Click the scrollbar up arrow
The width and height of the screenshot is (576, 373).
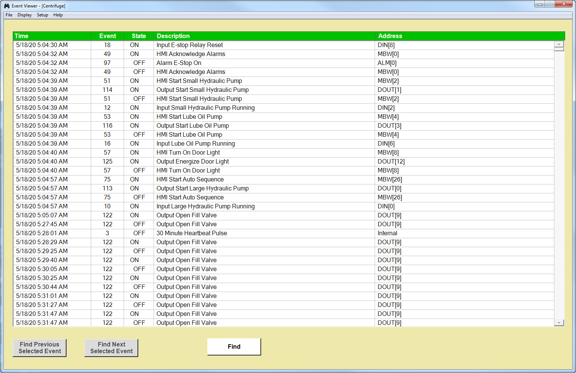tap(559, 44)
